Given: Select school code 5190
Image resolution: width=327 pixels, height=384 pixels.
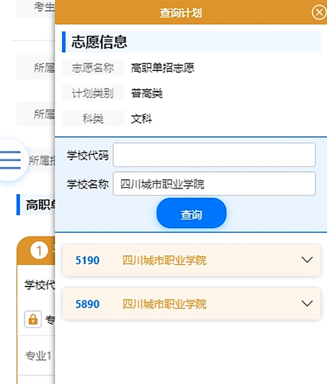Looking at the screenshot, I should [87, 260].
